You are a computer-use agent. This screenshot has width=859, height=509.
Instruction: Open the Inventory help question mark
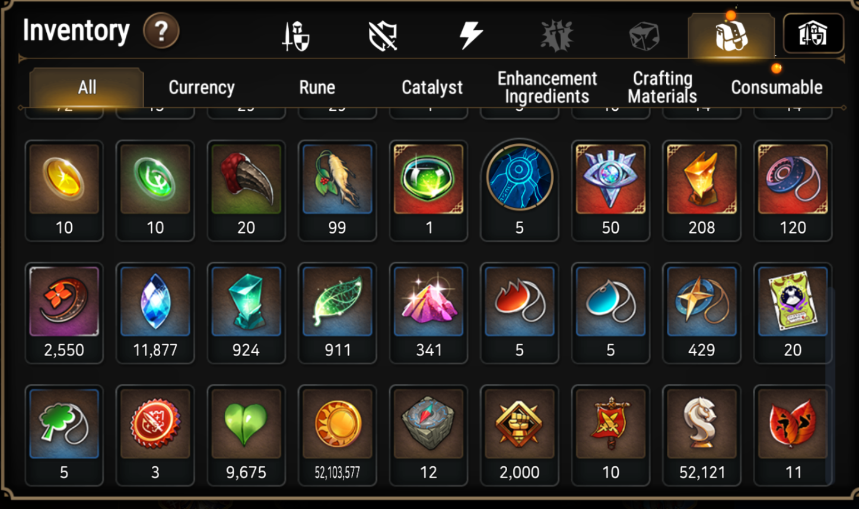click(161, 31)
